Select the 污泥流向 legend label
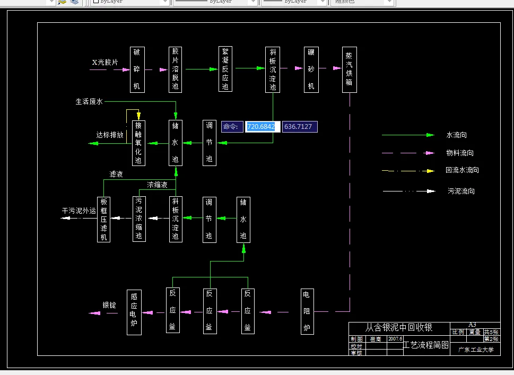 (x=461, y=191)
